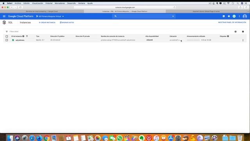Click the green status icon of sql-primera
Image resolution: width=250 pixels, height=141 pixels.
13,40
